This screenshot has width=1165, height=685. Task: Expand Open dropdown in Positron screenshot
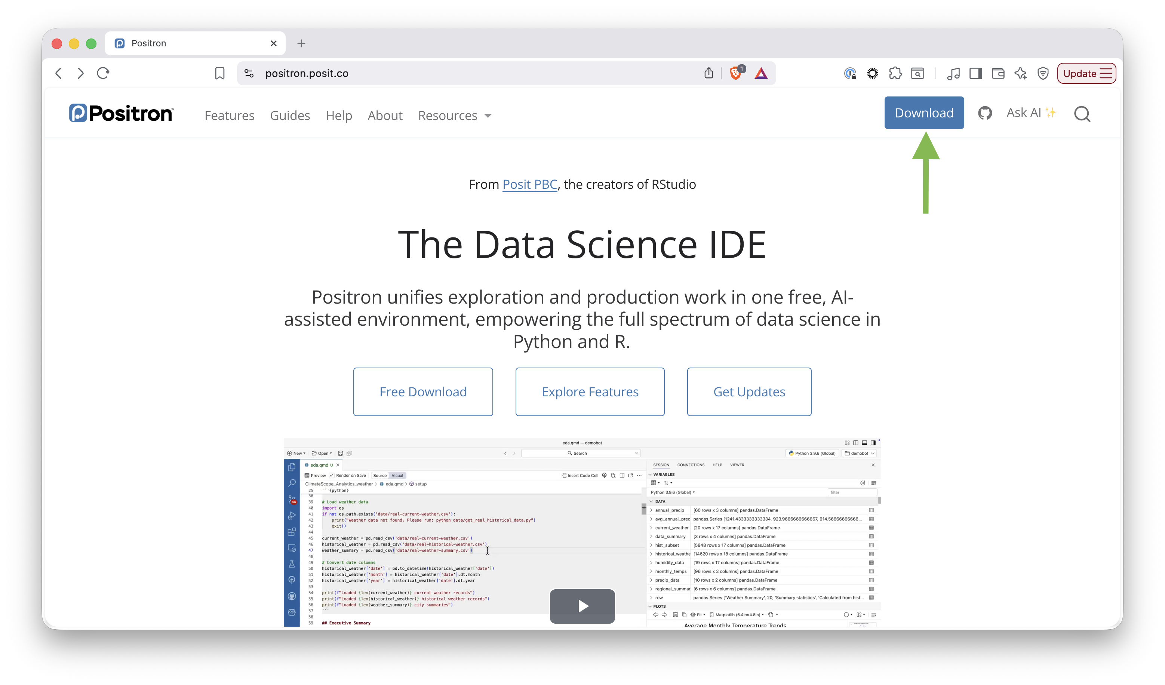(322, 454)
